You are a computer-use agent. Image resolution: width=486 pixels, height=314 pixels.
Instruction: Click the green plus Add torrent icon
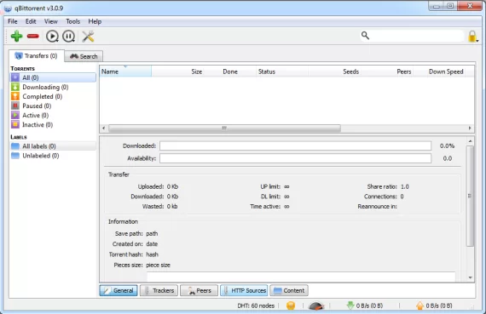point(17,37)
